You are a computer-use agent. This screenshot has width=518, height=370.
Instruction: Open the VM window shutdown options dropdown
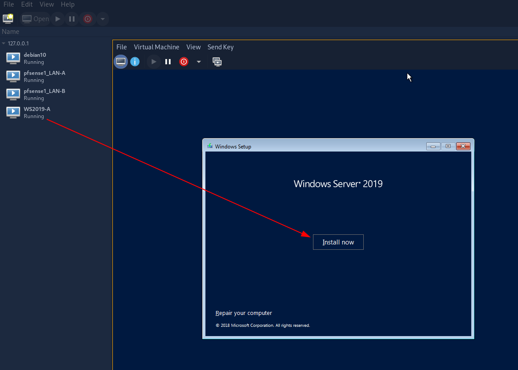(198, 62)
